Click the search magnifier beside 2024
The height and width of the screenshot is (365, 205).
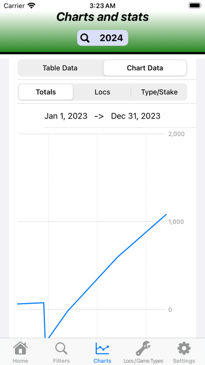[85, 38]
